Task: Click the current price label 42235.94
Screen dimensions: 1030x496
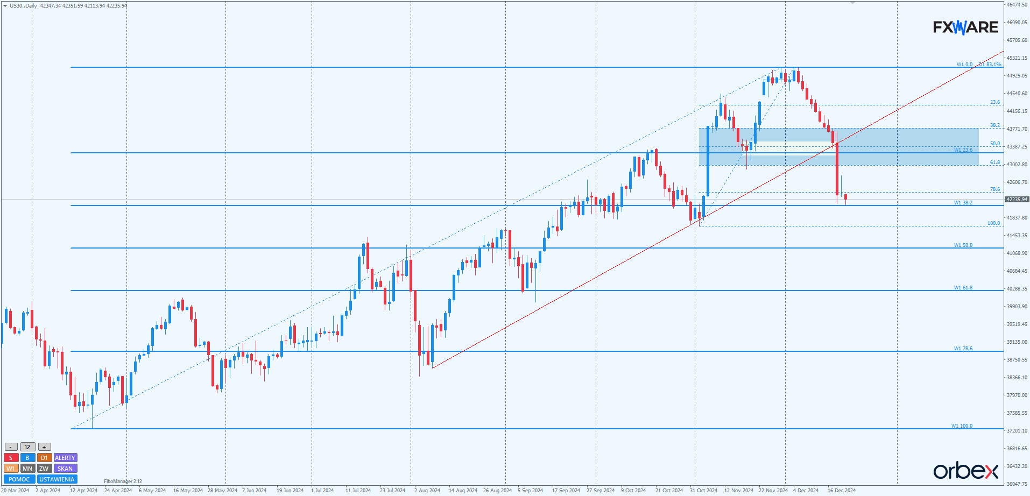Action: click(x=1017, y=200)
